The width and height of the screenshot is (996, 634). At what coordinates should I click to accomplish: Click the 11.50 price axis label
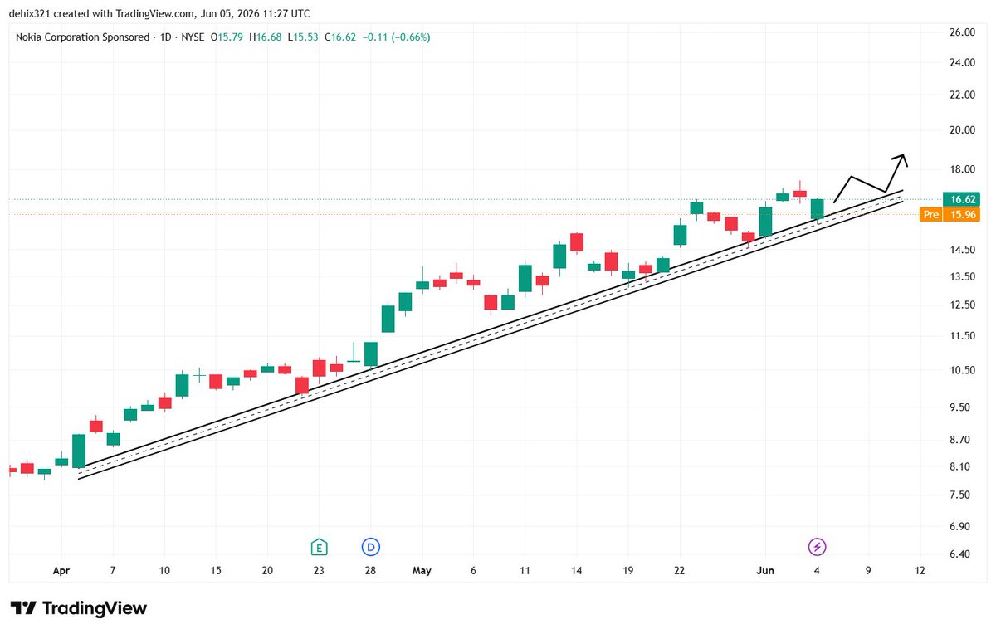coord(961,336)
